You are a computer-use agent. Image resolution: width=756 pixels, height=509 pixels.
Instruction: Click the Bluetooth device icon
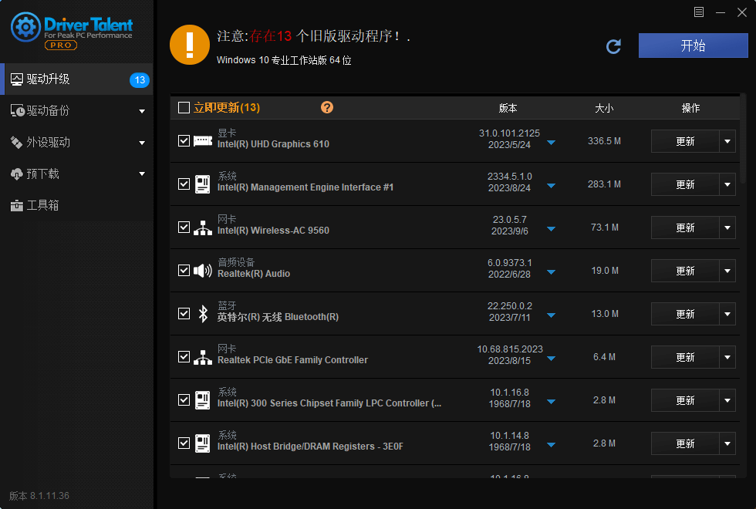pos(203,314)
